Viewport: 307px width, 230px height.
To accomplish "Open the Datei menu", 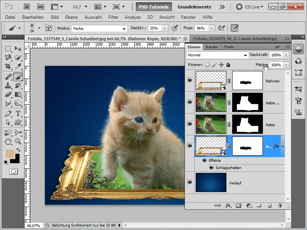I will (x=10, y=17).
